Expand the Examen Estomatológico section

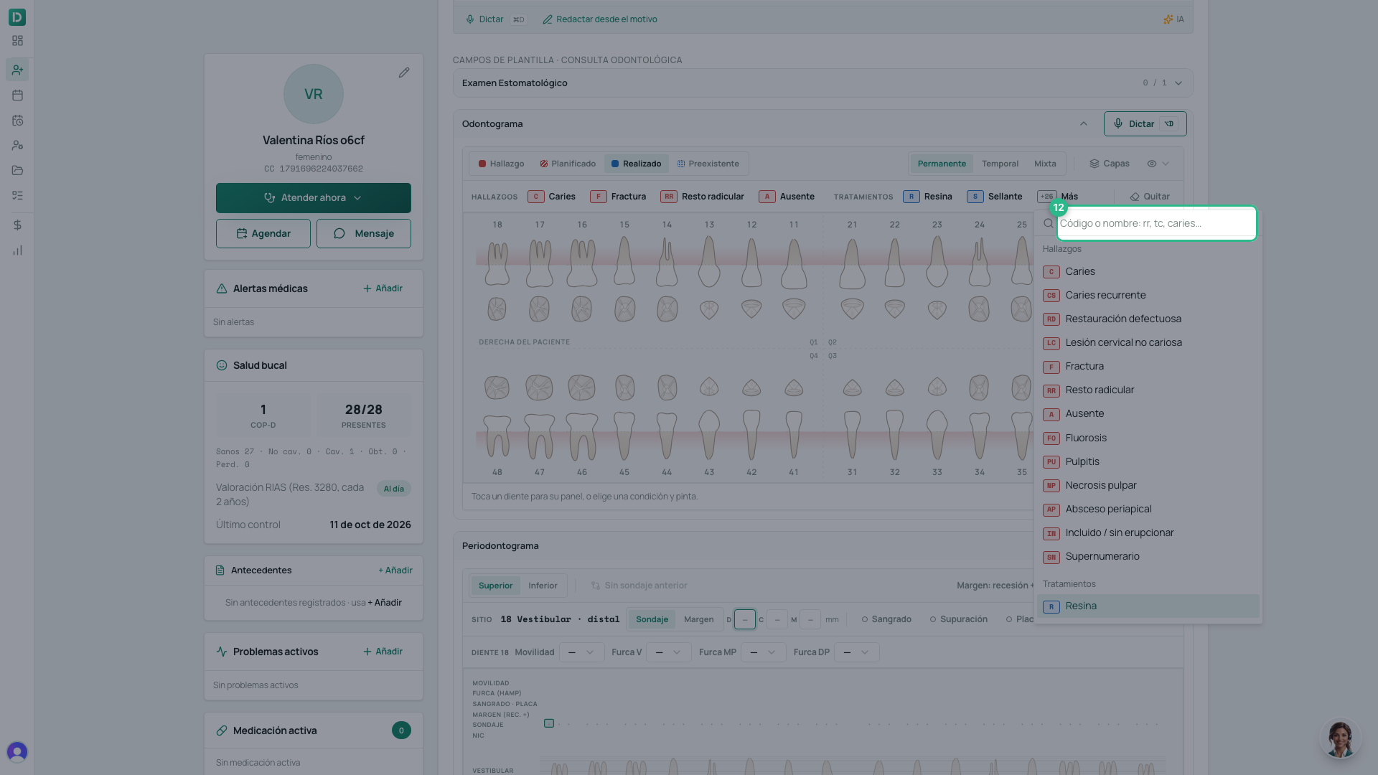point(822,83)
